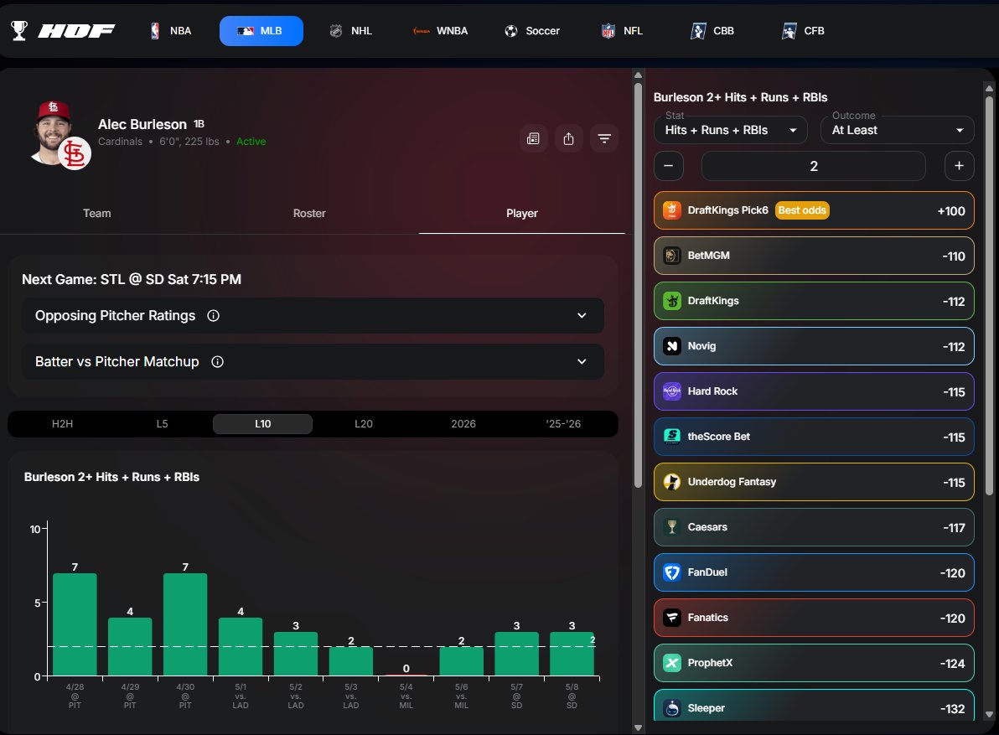Click the Underdog Fantasy logo icon
999x735 pixels.
click(x=672, y=482)
